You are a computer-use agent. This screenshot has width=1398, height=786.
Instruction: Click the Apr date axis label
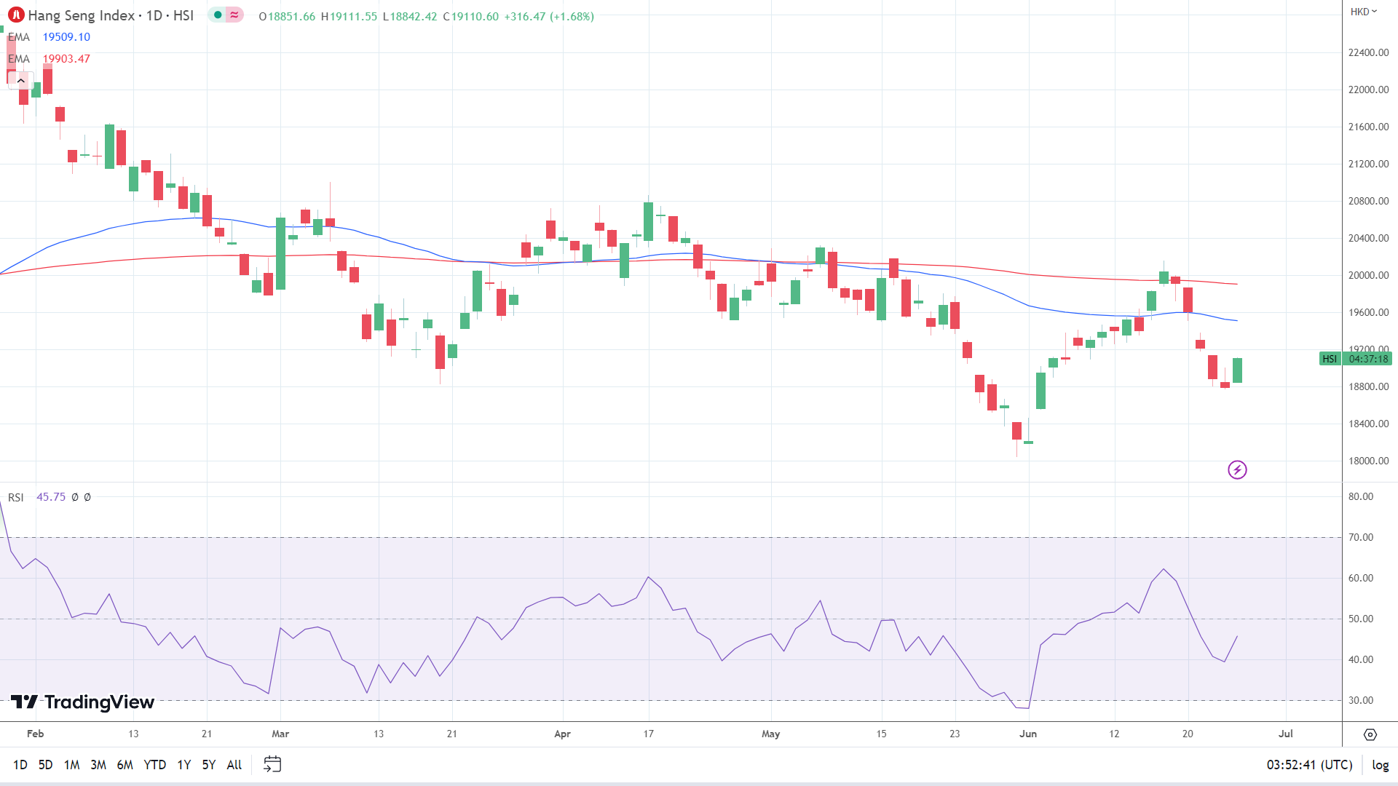click(x=562, y=734)
